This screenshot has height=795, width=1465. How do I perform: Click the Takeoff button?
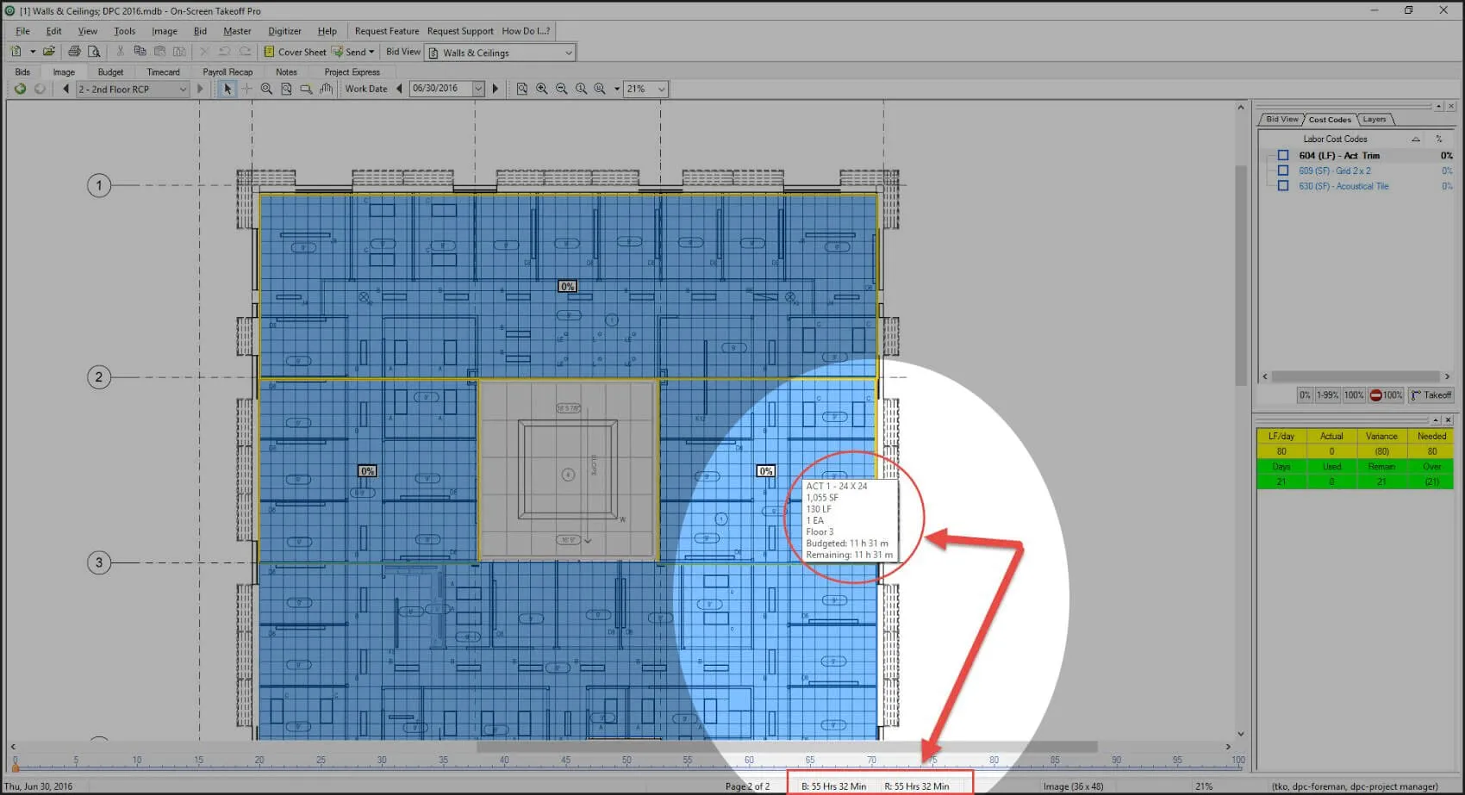tap(1431, 395)
